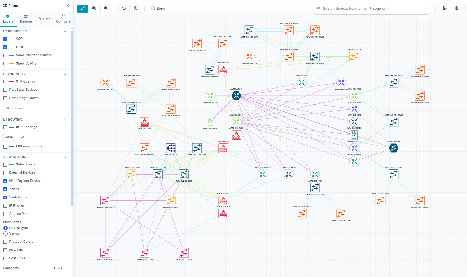This screenshot has width=467, height=277.
Task: Click the Filters panel vertical scrollbar
Action: click(x=72, y=118)
